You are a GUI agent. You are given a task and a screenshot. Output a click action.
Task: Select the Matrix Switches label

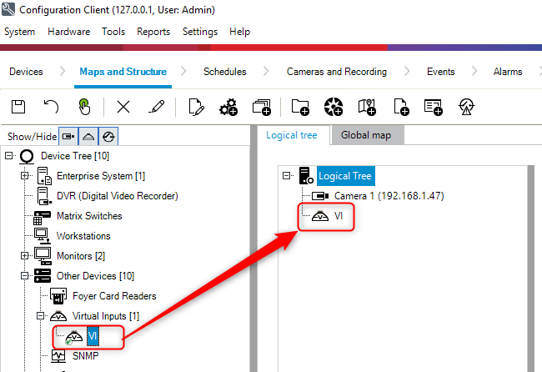click(89, 216)
